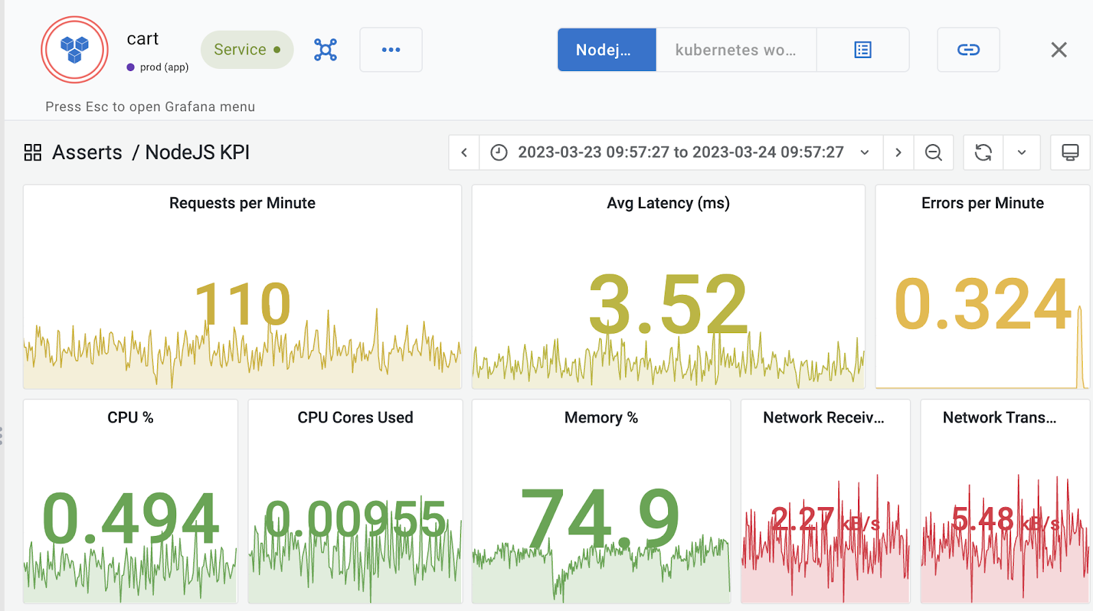The width and height of the screenshot is (1093, 611).
Task: Shift time range backward
Action: click(465, 152)
